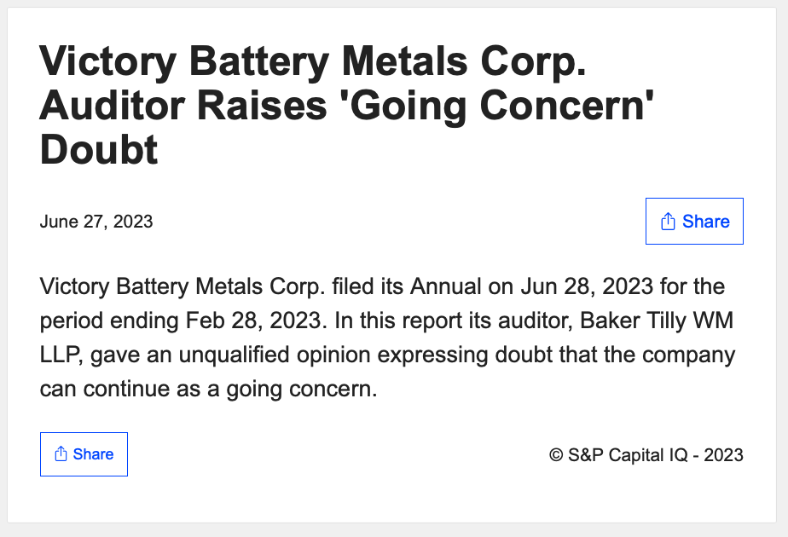The width and height of the screenshot is (788, 537).
Task: Click the 'Victory Battery Metals Corp.' headline line
Action: [312, 63]
